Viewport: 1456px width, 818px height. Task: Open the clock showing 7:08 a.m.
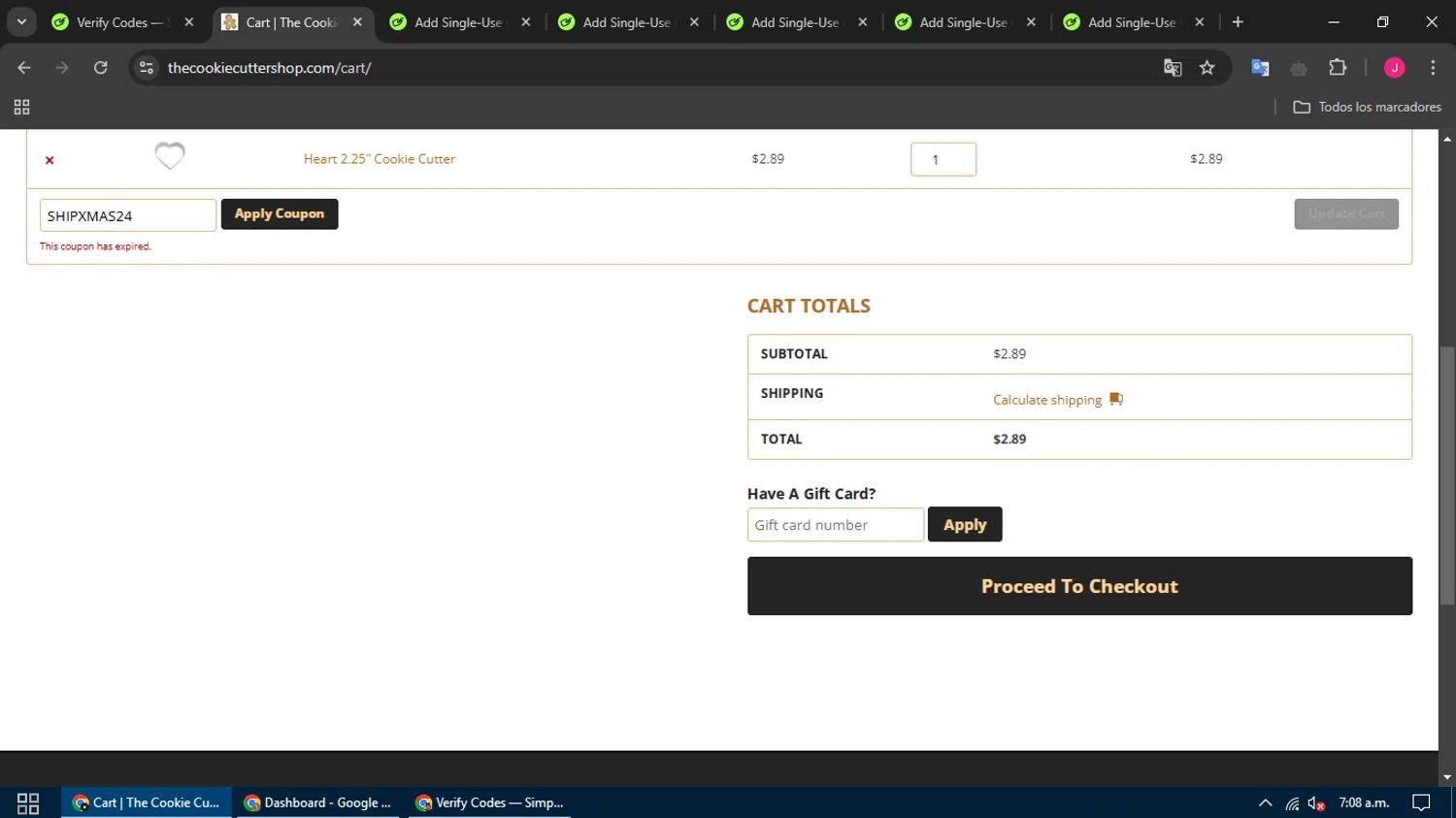tap(1364, 803)
